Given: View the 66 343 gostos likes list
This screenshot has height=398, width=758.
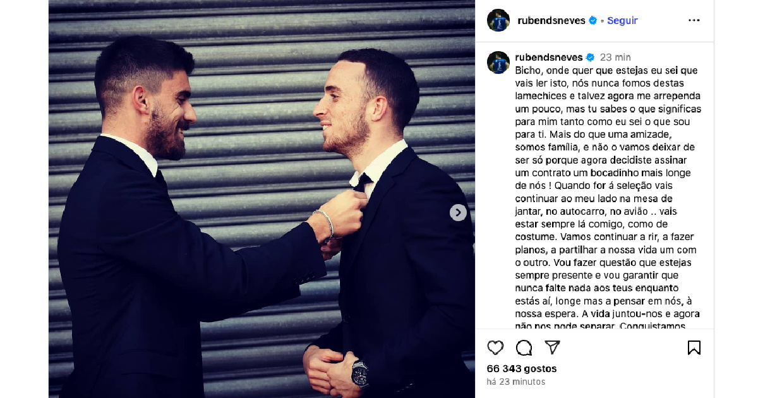Looking at the screenshot, I should 522,368.
